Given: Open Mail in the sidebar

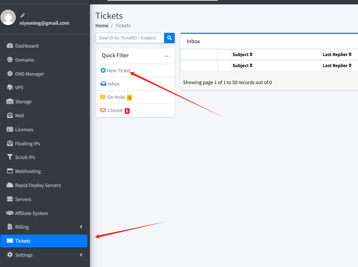Looking at the screenshot, I should pyautogui.click(x=44, y=115).
